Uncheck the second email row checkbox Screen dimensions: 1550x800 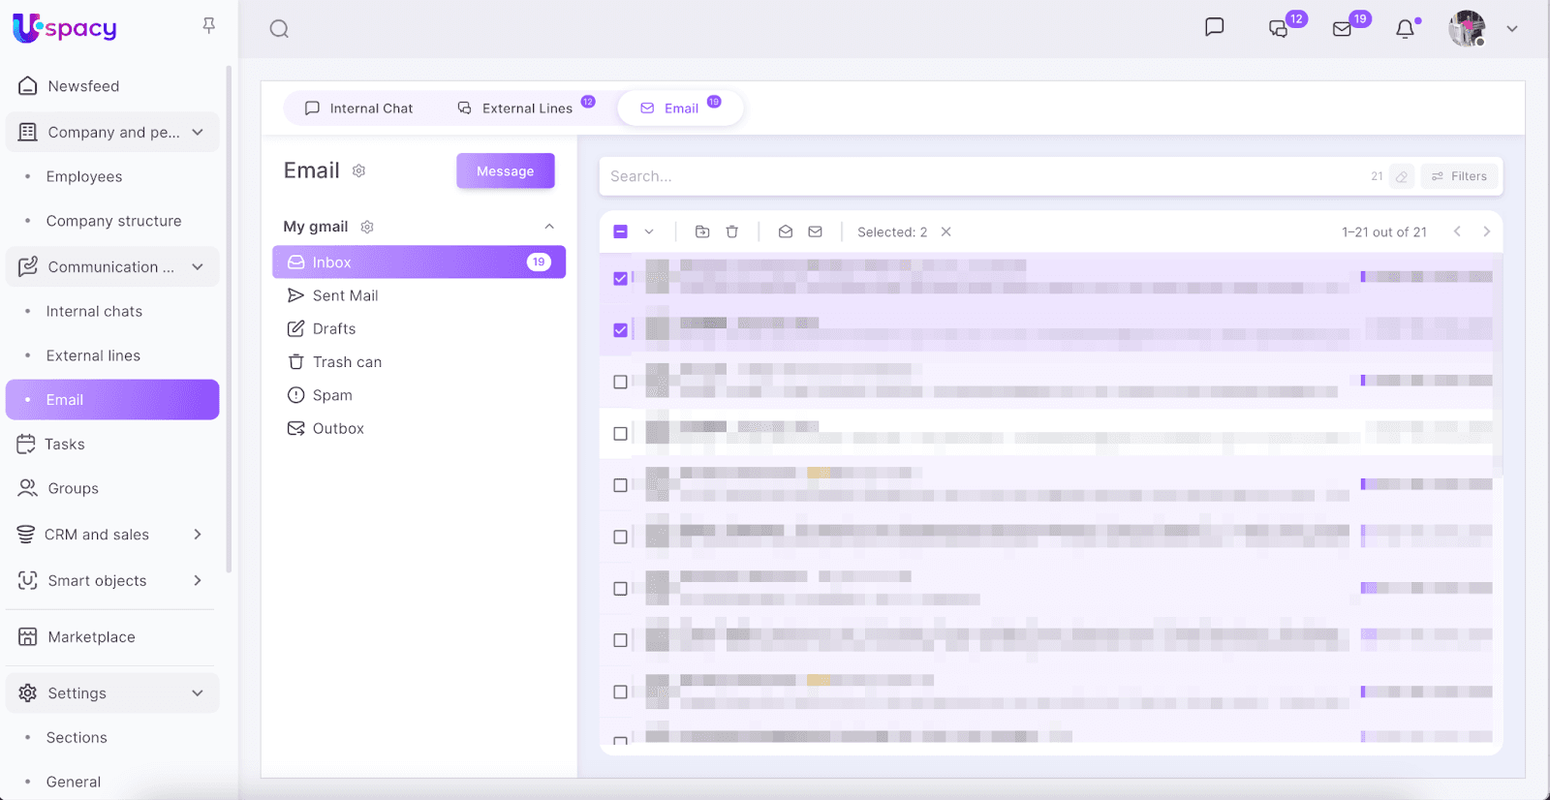click(x=621, y=330)
